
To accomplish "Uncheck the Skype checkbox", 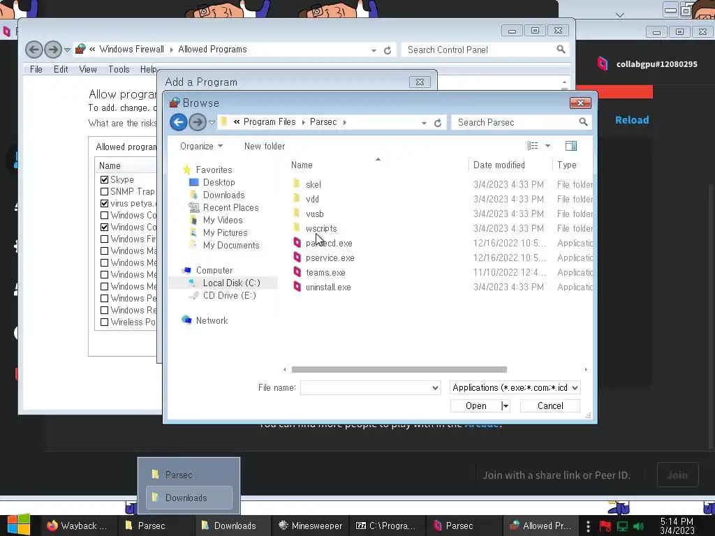I will (105, 179).
